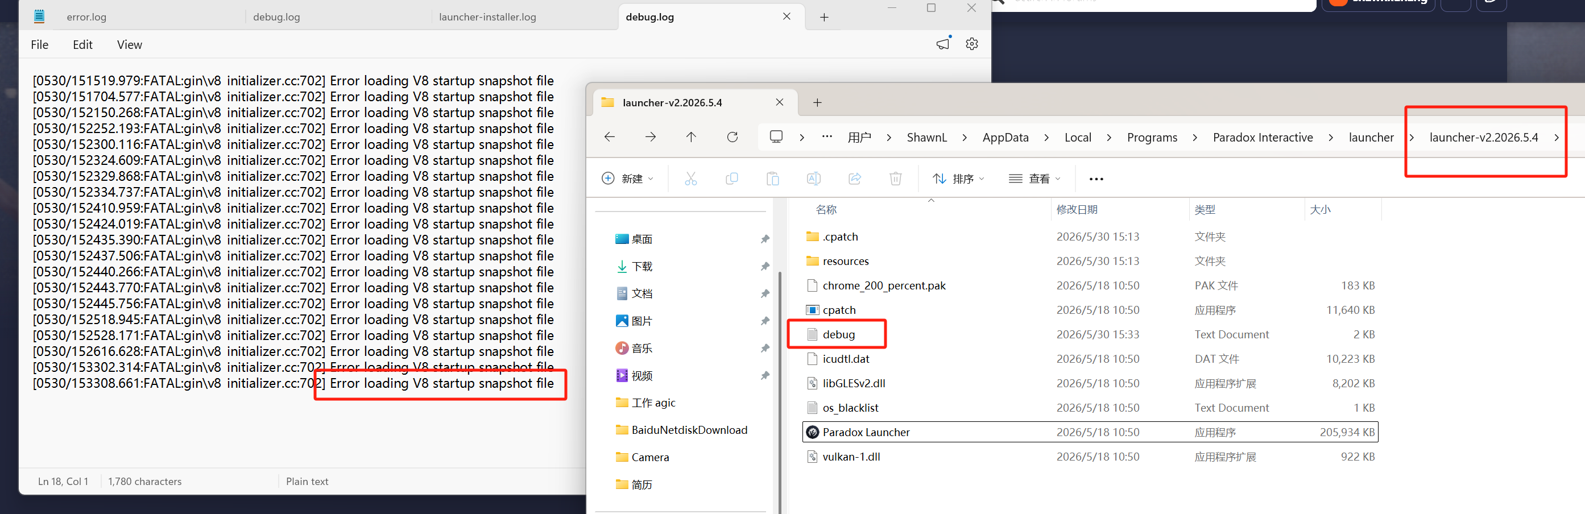Viewport: 1585px width, 514px height.
Task: Expand chevron after Paradox Interactive breadcrumb
Action: [1331, 138]
